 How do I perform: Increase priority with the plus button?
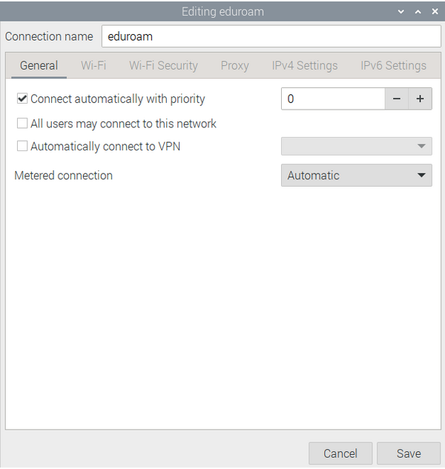(x=420, y=99)
